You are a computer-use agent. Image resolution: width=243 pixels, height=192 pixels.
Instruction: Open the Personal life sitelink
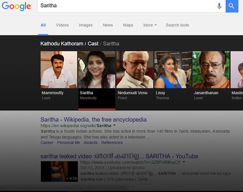click(x=69, y=143)
